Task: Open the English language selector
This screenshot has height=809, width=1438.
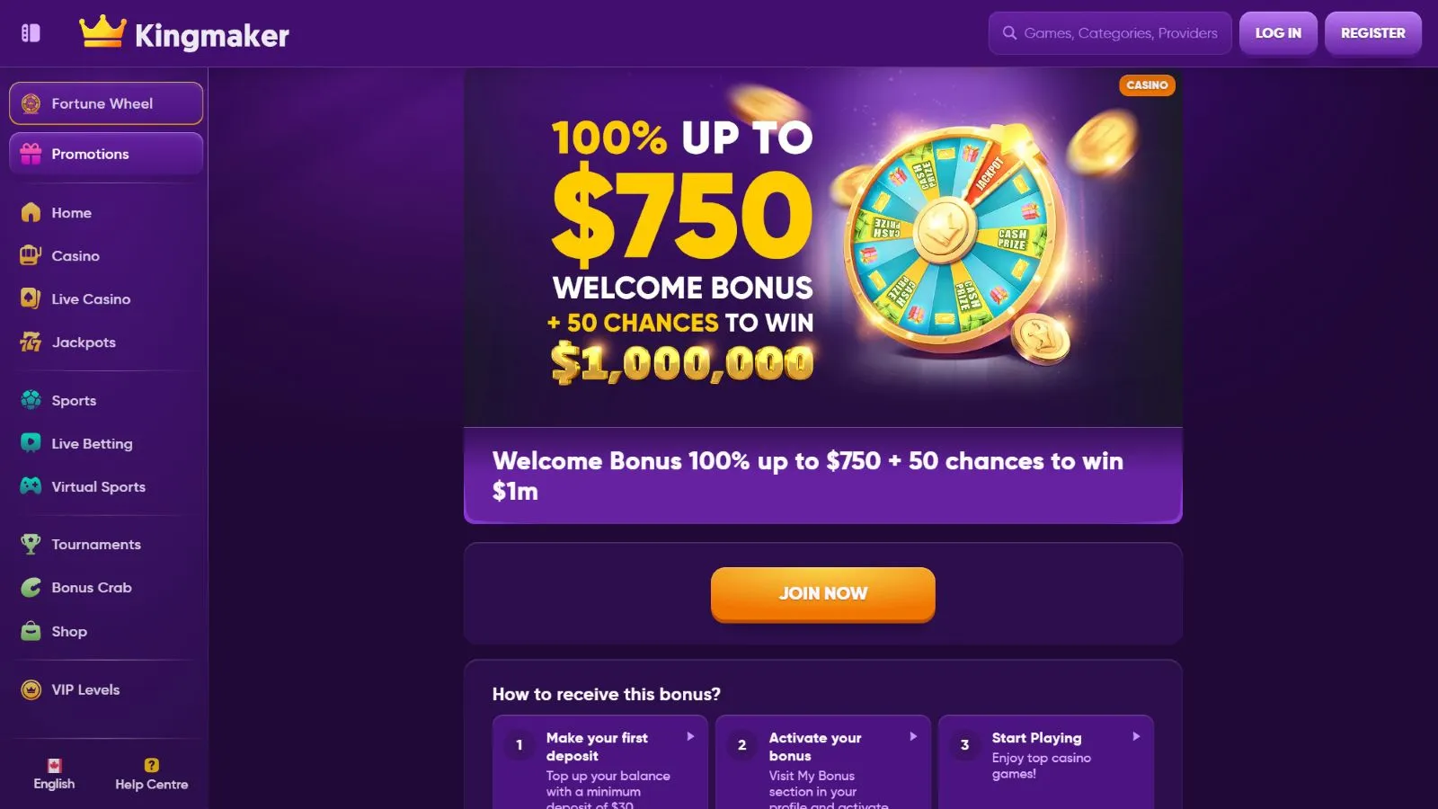Action: pos(54,774)
